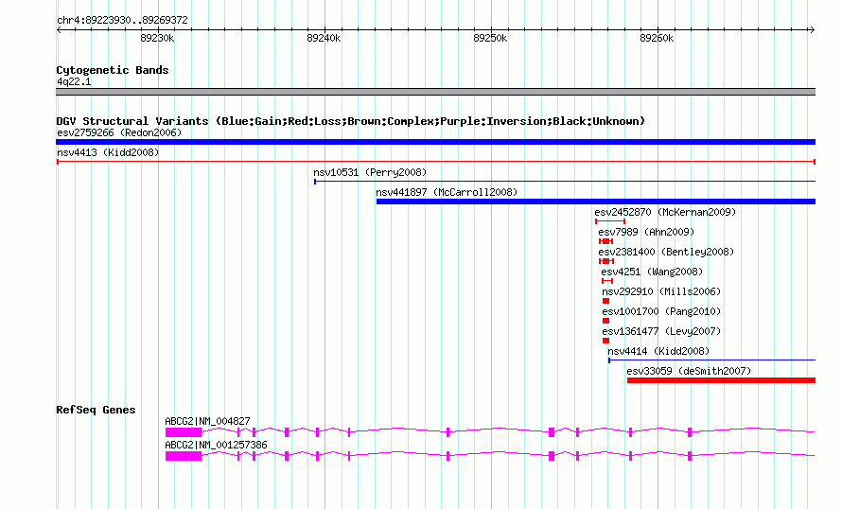Click the 89250k ruler label
Screen dimensions: 842x509
pyautogui.click(x=490, y=38)
